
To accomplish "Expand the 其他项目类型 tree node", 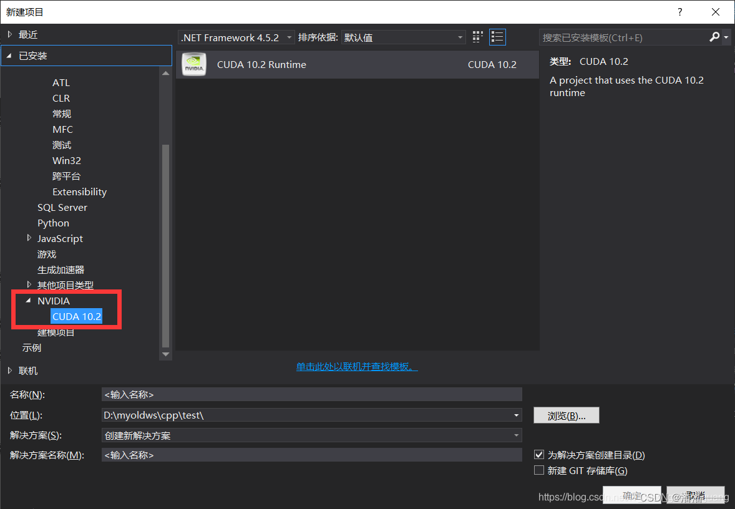I will (x=29, y=284).
